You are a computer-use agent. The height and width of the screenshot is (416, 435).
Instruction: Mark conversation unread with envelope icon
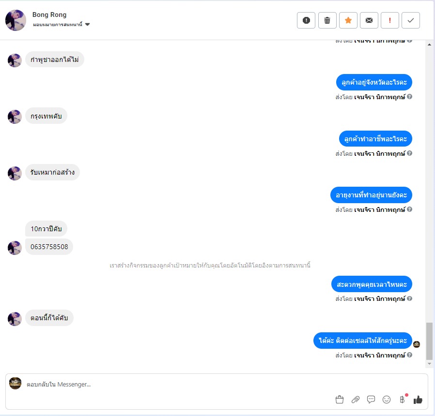point(369,20)
